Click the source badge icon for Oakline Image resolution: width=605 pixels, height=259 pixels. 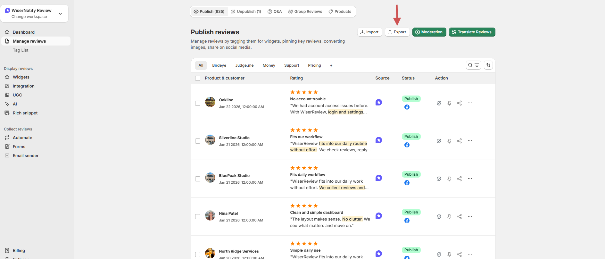379,103
